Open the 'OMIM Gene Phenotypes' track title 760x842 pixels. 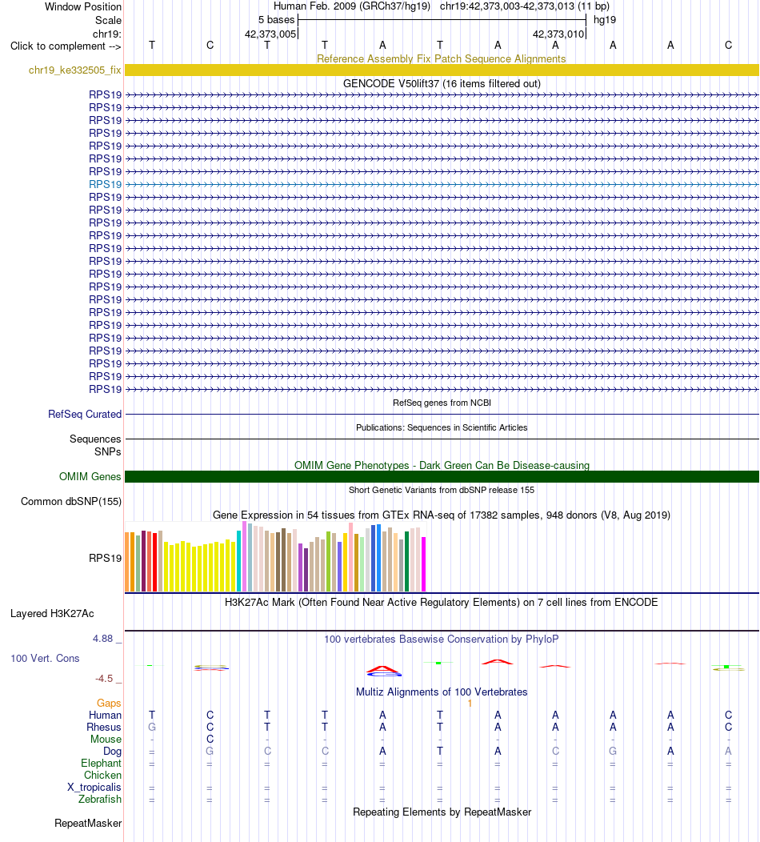442,465
